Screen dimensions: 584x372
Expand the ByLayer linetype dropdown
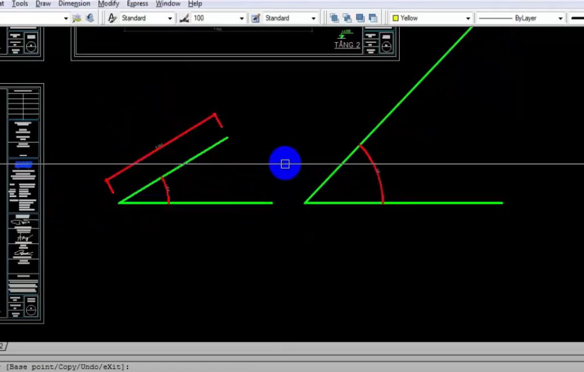tap(561, 18)
